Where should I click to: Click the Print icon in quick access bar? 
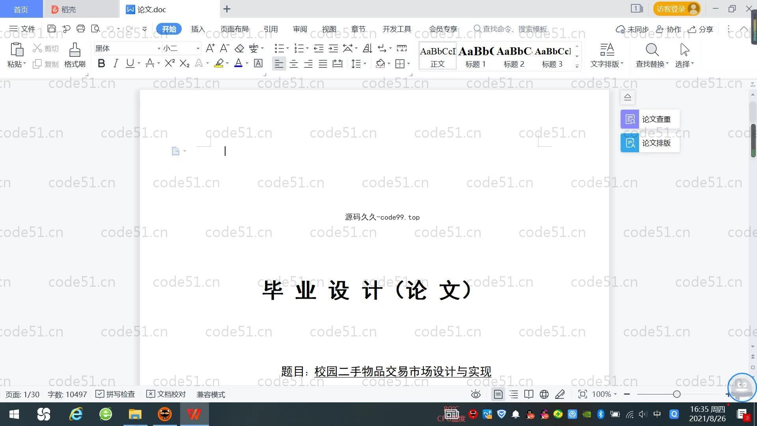81,29
